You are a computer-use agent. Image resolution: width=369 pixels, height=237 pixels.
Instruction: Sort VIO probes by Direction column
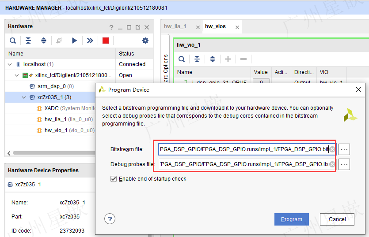(304, 72)
